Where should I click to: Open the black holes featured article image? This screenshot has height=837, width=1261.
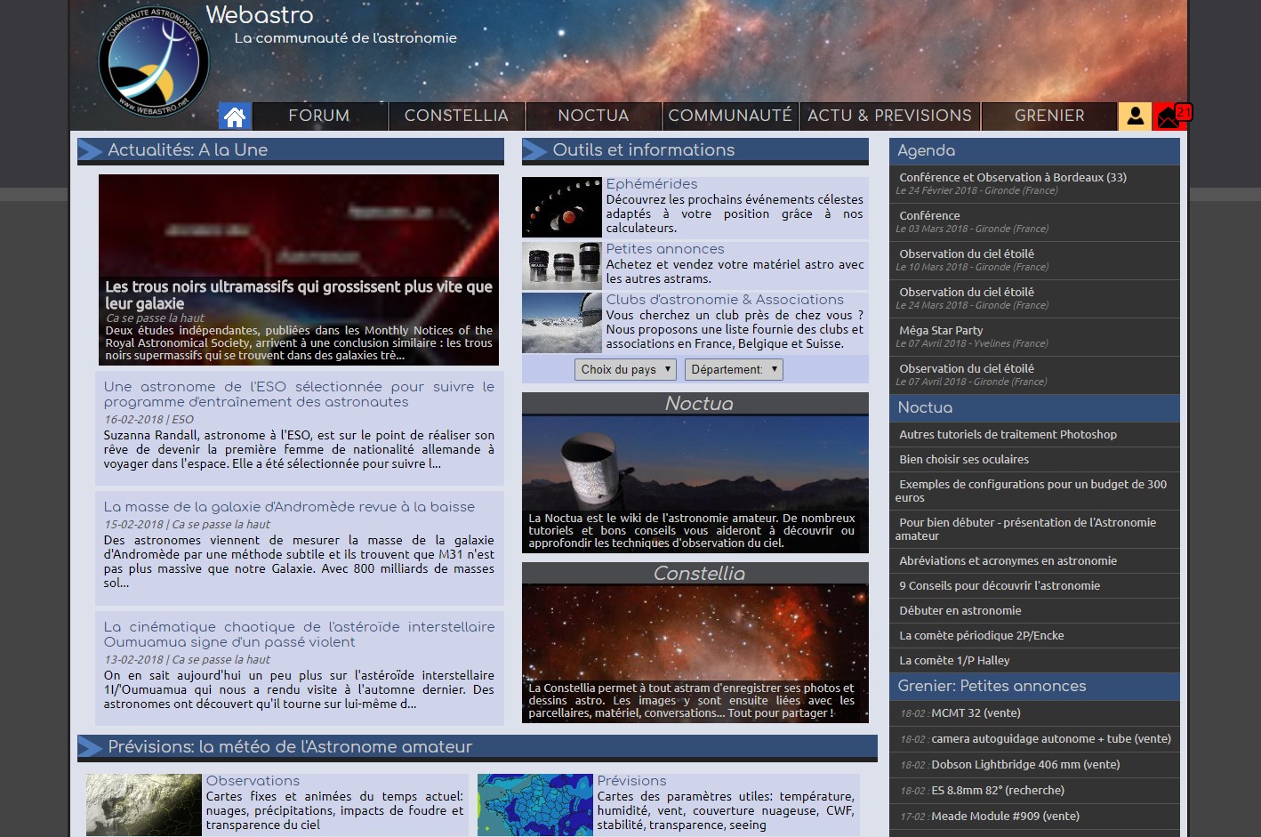click(299, 270)
